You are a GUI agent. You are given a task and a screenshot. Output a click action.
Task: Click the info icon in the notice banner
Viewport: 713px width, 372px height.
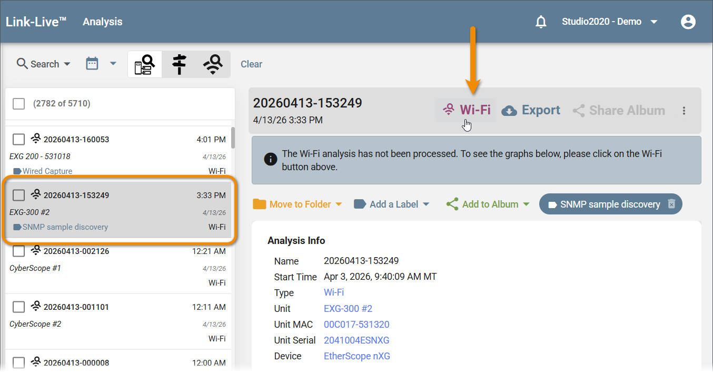click(x=271, y=159)
